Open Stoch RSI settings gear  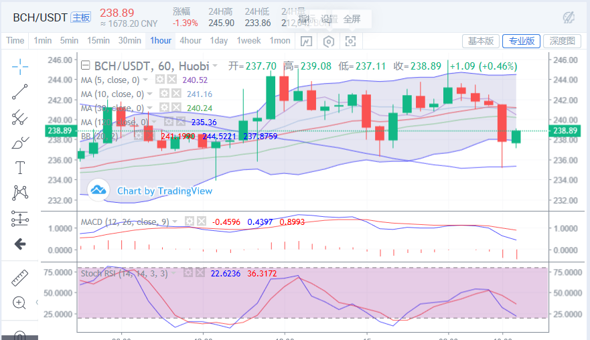pos(188,272)
